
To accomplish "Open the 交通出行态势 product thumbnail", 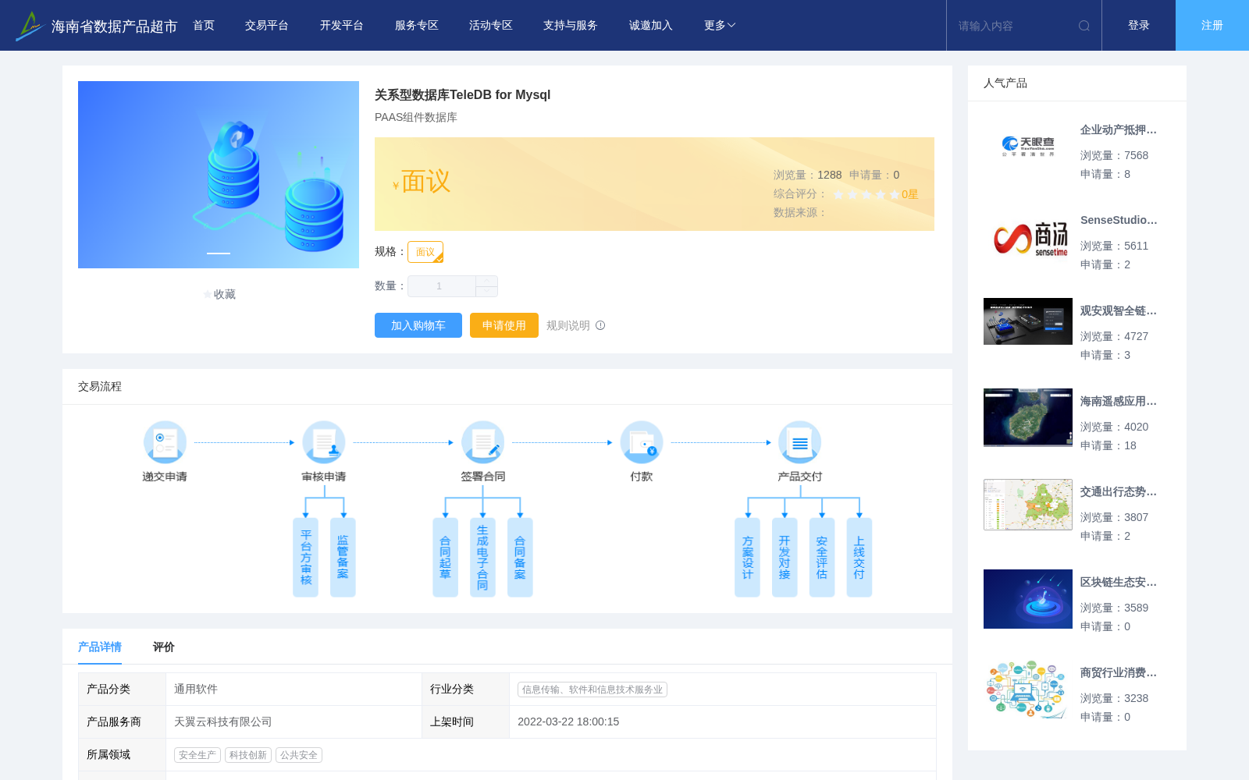I will pyautogui.click(x=1028, y=505).
